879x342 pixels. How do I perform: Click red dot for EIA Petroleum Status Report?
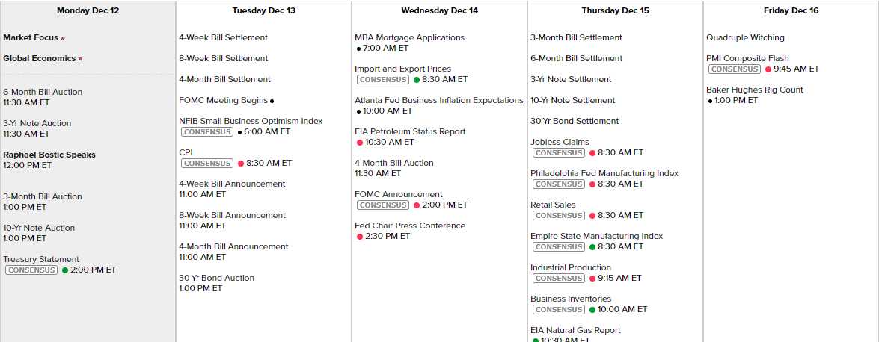(x=360, y=142)
